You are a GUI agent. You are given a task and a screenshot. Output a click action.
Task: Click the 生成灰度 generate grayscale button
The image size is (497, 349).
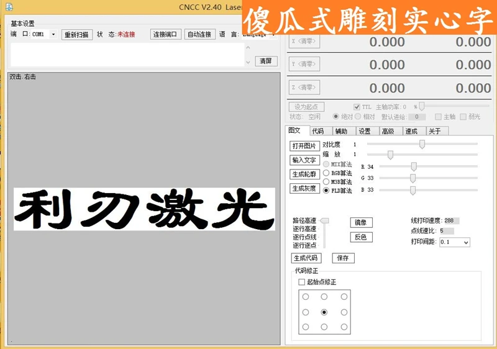304,188
